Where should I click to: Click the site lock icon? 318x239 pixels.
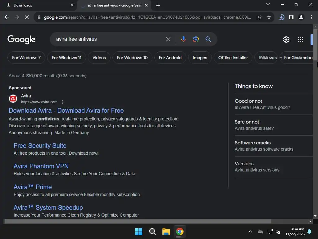coord(39,17)
